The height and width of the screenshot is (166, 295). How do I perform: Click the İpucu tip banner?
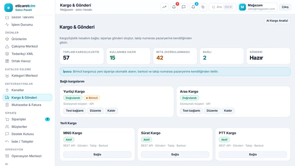[175, 72]
